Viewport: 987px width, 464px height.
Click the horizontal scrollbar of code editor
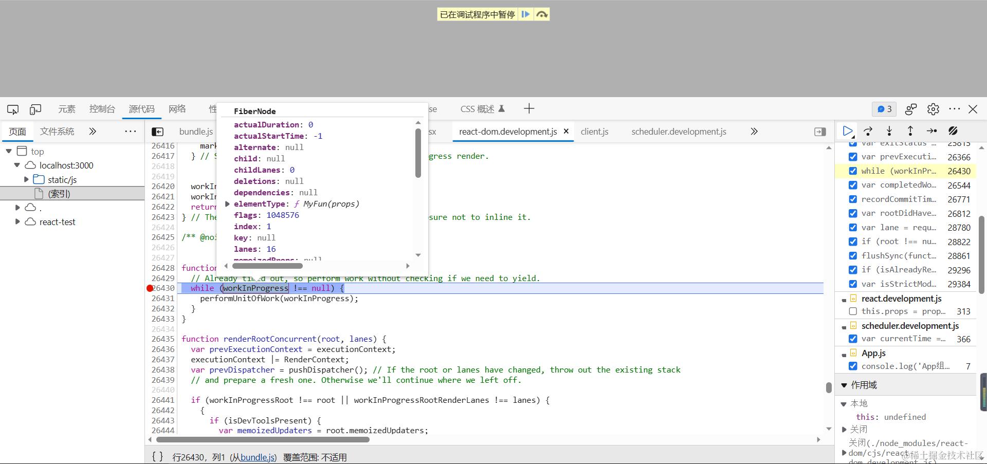tap(263, 439)
